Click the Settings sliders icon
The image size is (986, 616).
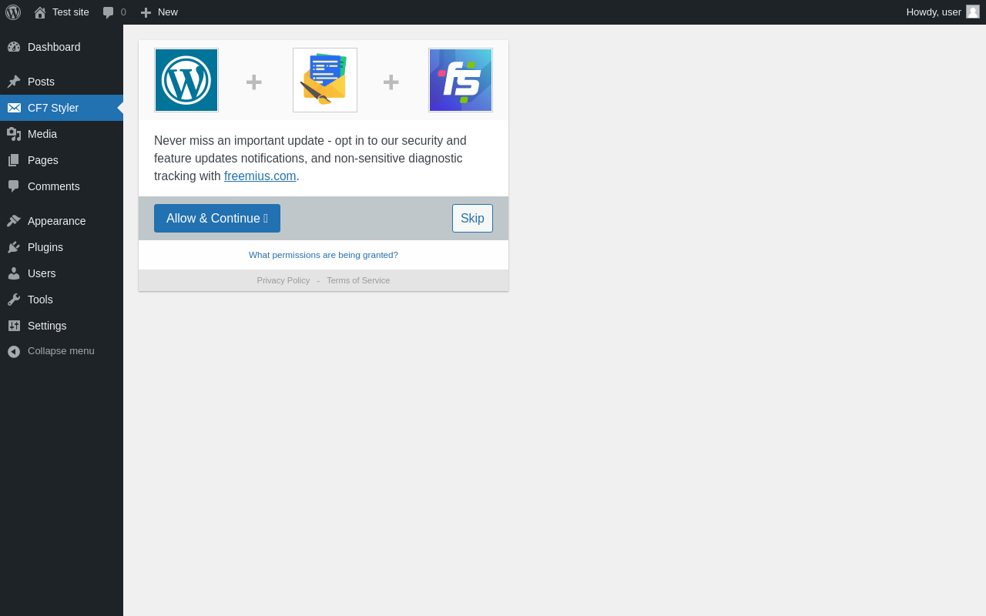tap(14, 326)
